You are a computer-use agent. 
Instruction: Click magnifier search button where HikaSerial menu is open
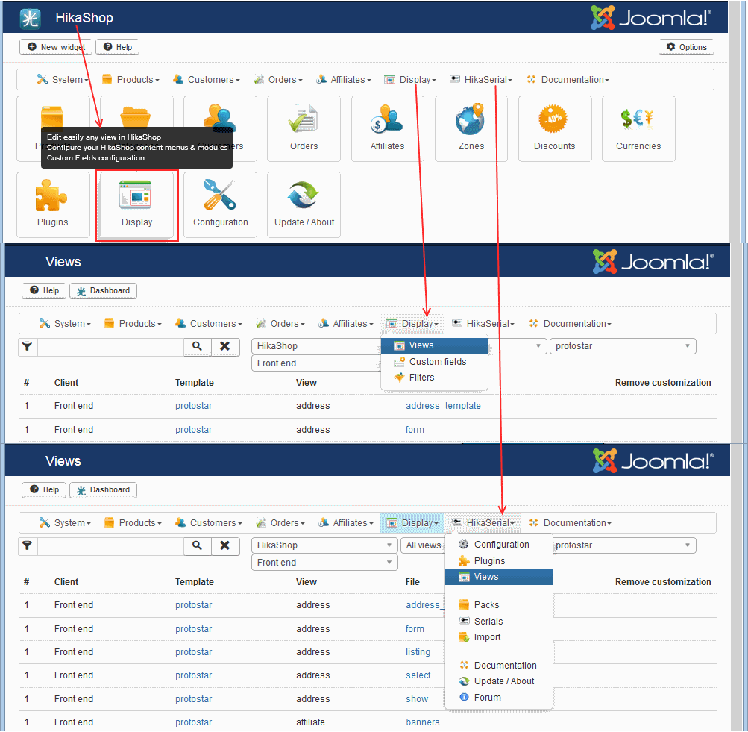pyautogui.click(x=197, y=545)
